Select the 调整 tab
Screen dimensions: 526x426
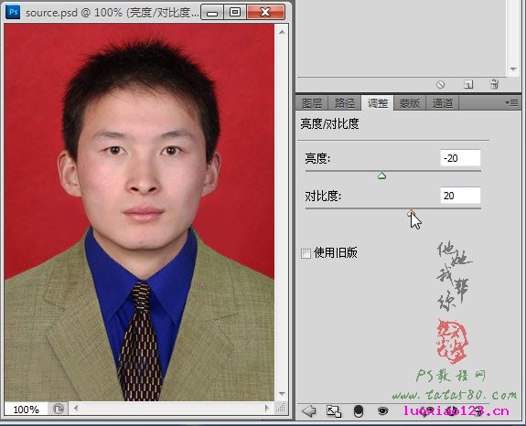click(x=378, y=103)
